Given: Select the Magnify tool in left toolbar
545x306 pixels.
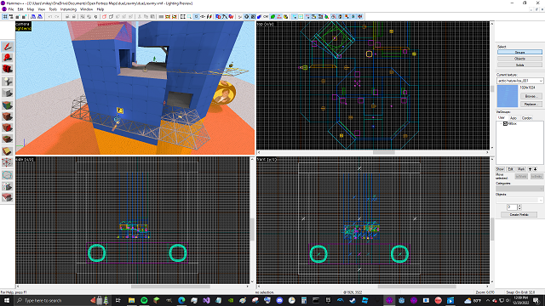Looking at the screenshot, I should coord(8,58).
